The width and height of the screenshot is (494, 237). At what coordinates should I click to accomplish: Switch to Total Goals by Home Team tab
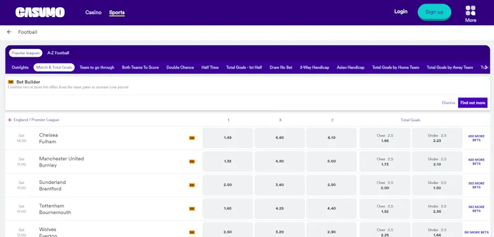tap(396, 67)
